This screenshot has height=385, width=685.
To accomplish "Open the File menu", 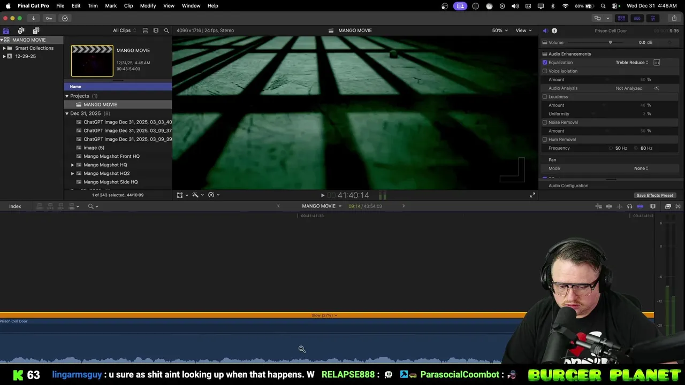I will (x=60, y=5).
